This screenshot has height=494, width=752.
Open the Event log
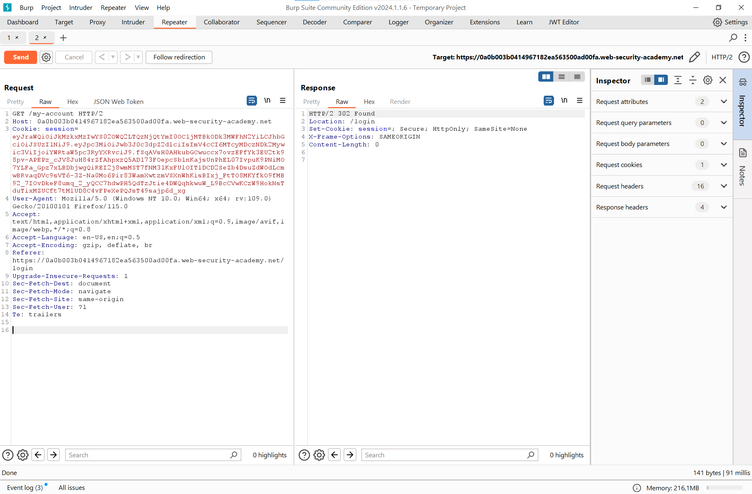(25, 487)
